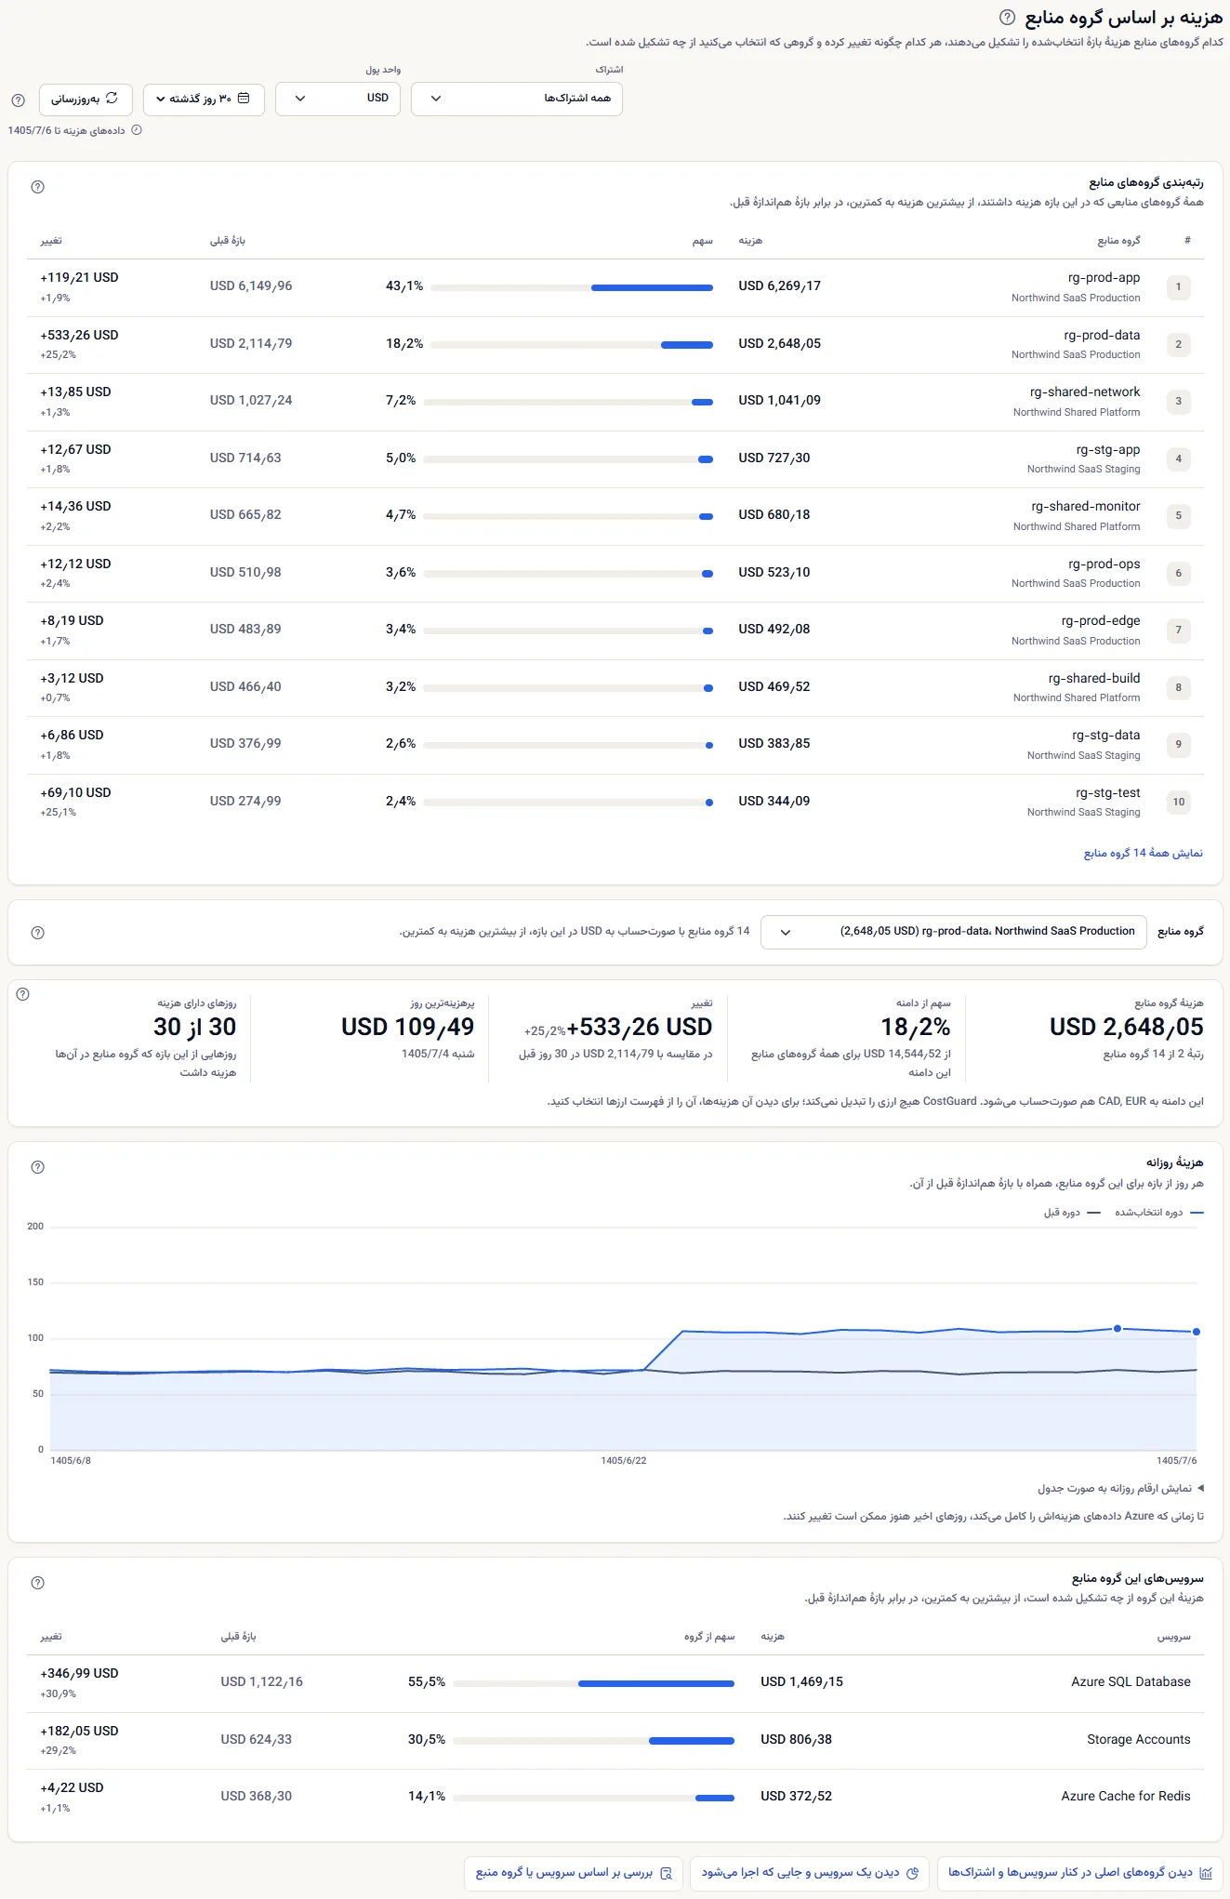Click the به‌روزرسانی refresh button
Image resolution: width=1230 pixels, height=1899 pixels.
pyautogui.click(x=86, y=100)
